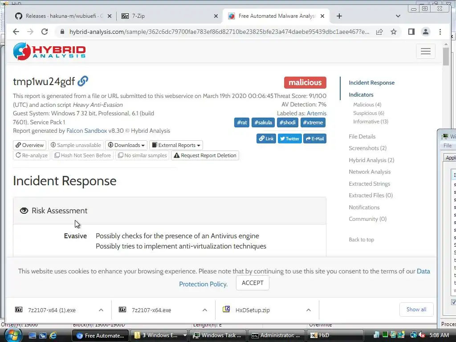Reload the Hybrid Analysis page
Viewport: 456px width, 342px height.
pyautogui.click(x=44, y=32)
